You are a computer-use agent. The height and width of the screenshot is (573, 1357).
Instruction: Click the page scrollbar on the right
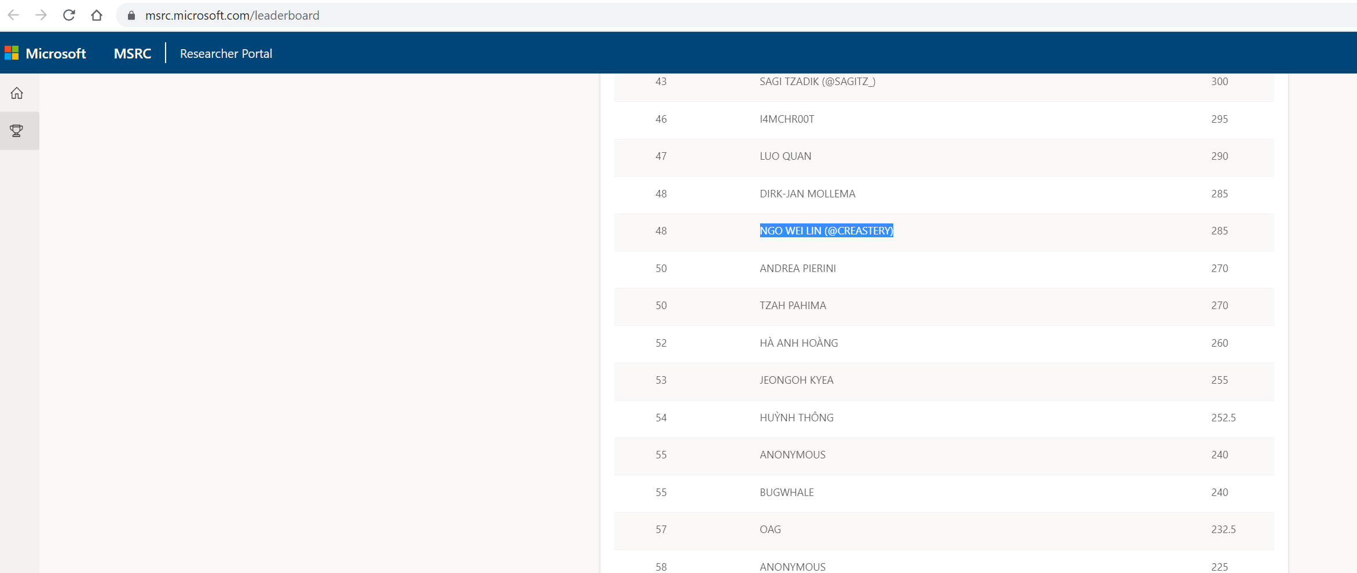[1353, 289]
